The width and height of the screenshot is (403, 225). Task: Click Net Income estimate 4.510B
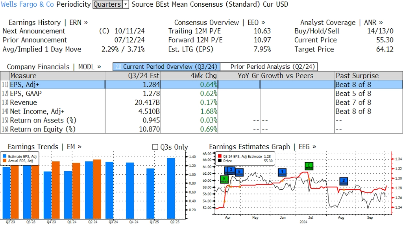[x=149, y=112]
